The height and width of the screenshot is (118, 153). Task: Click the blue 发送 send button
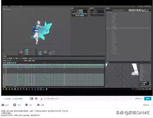[x=148, y=99]
